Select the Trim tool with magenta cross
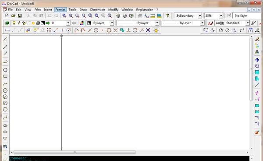Screen dimensions: 263x161 tap(257, 93)
